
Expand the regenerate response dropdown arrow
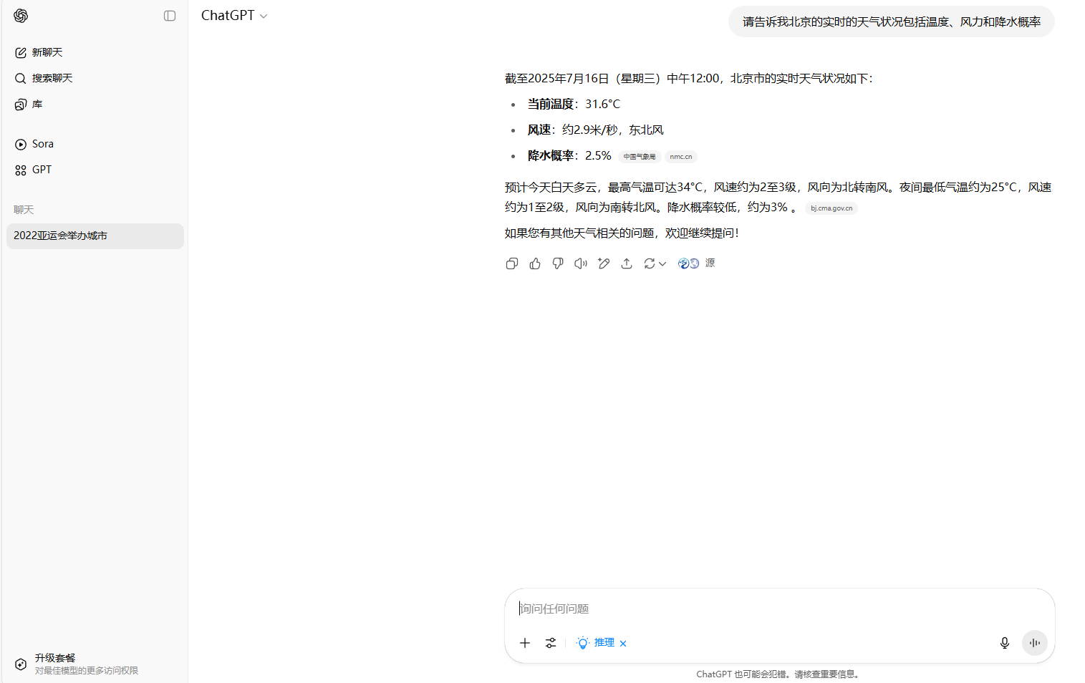point(662,263)
